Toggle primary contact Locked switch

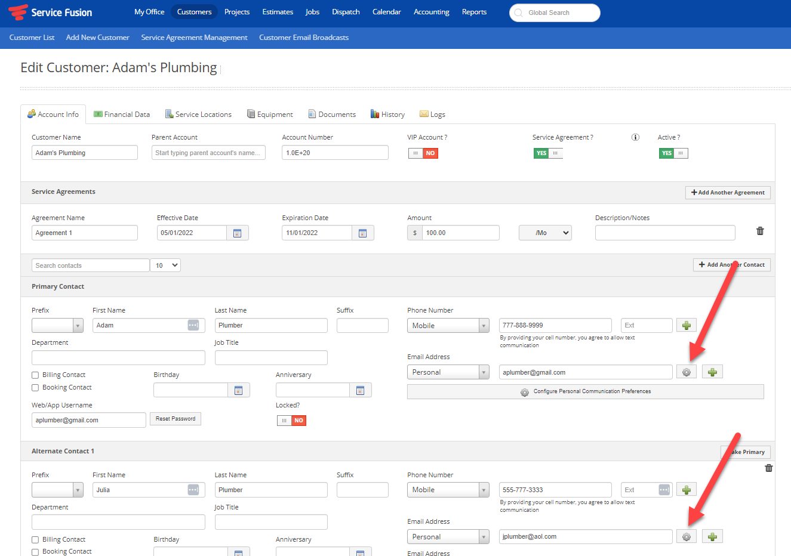[x=291, y=421]
